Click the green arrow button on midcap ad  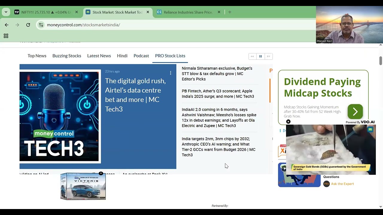pyautogui.click(x=355, y=112)
